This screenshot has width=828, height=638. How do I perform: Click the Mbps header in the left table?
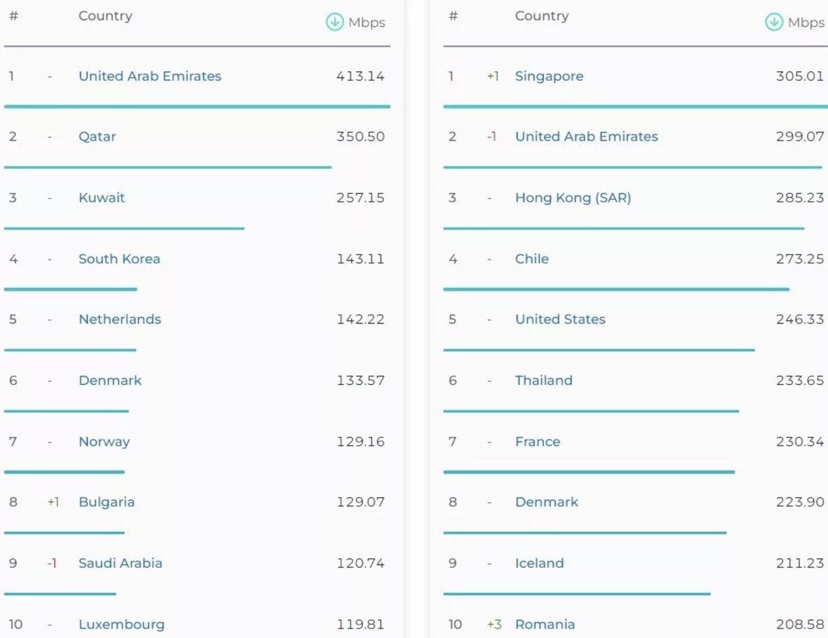(x=366, y=23)
